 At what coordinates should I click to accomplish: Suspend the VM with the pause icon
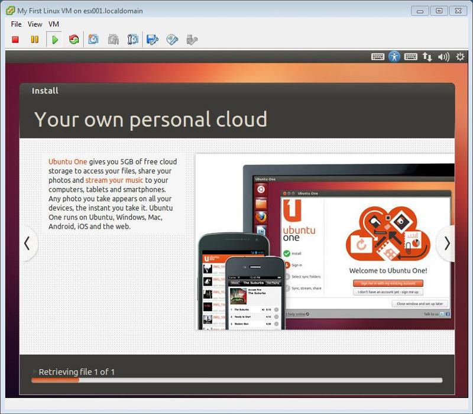pyautogui.click(x=35, y=40)
